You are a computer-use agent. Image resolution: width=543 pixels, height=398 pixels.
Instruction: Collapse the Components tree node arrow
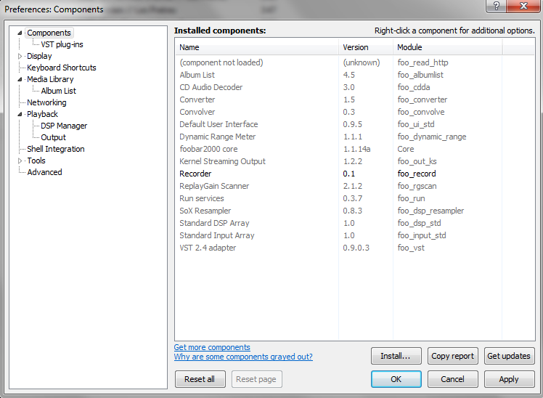[20, 33]
